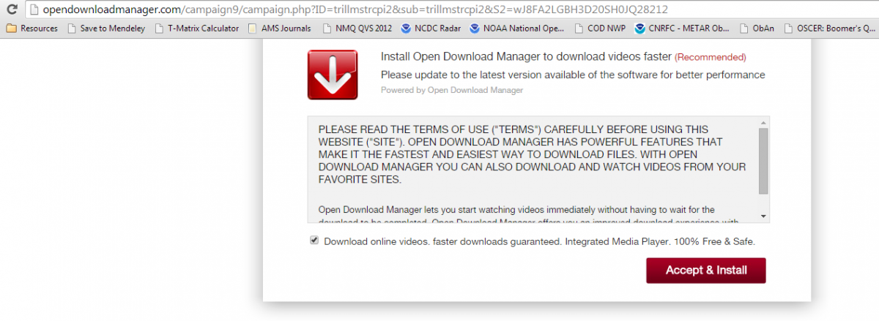Image resolution: width=879 pixels, height=321 pixels.
Task: Click the Accept & Install button
Action: point(706,271)
